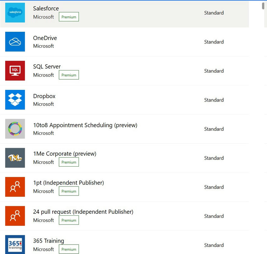Viewport: 267px width, 254px height.
Task: Click the Salesforce connector icon
Action: pyautogui.click(x=15, y=13)
